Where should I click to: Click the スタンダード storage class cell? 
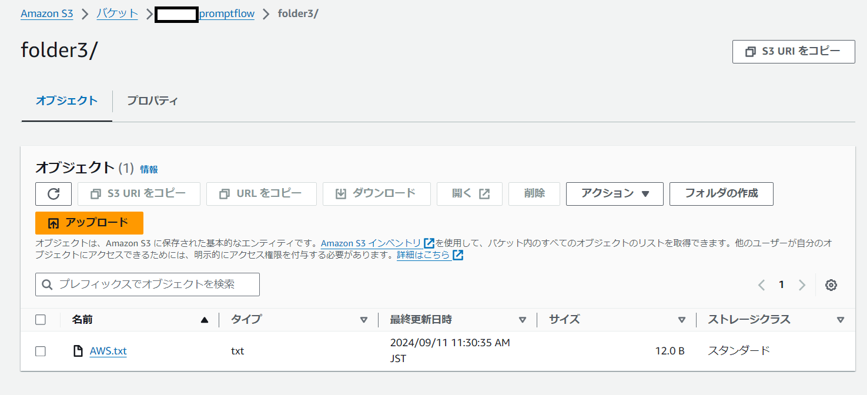point(739,351)
